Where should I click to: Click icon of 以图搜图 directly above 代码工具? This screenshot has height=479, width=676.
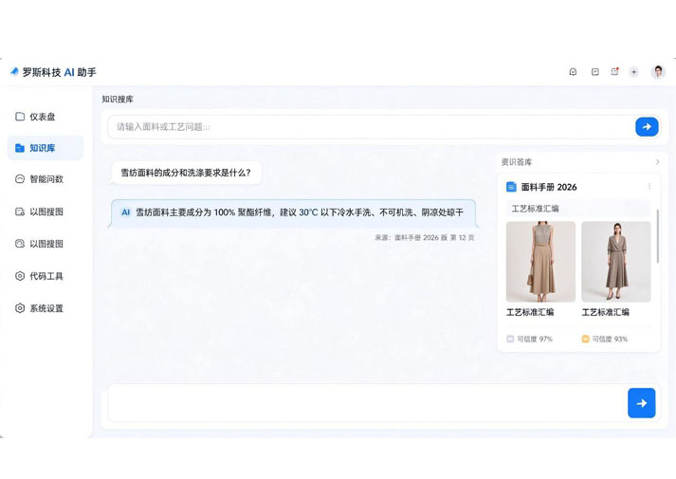click(20, 244)
